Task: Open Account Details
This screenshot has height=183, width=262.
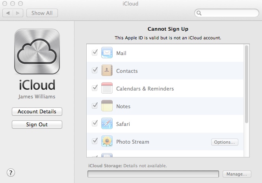Action: click(37, 111)
